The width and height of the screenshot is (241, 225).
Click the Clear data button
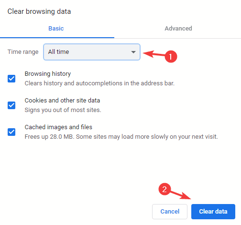[213, 212]
